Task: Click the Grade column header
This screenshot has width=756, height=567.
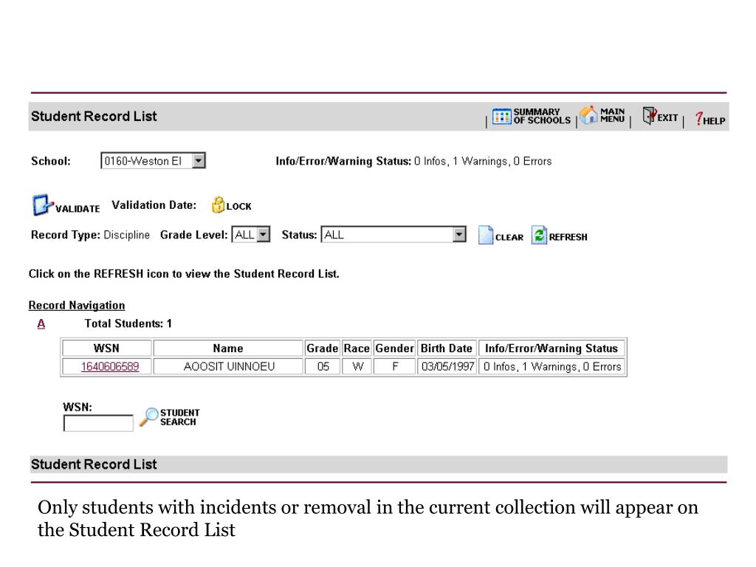Action: click(x=323, y=348)
